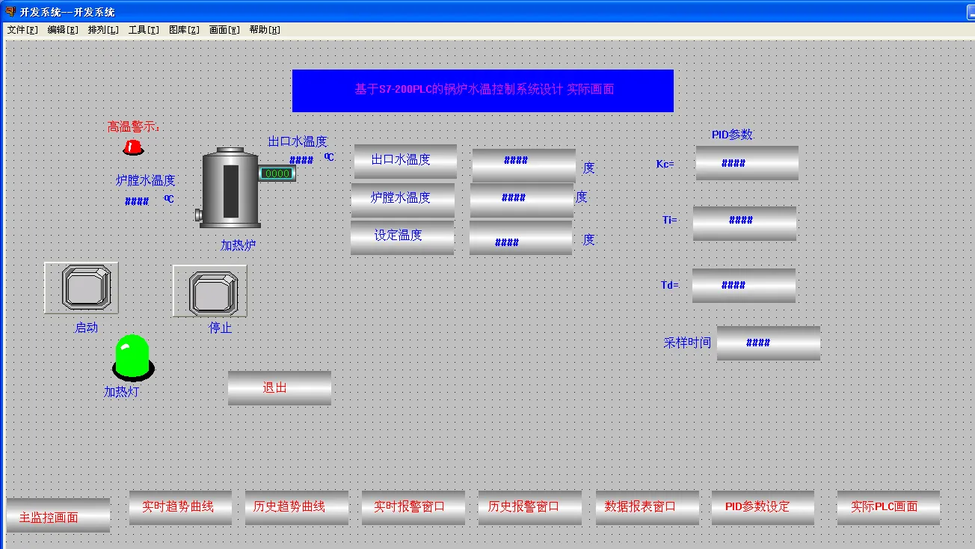Open the 实际PLC画面 button

888,508
